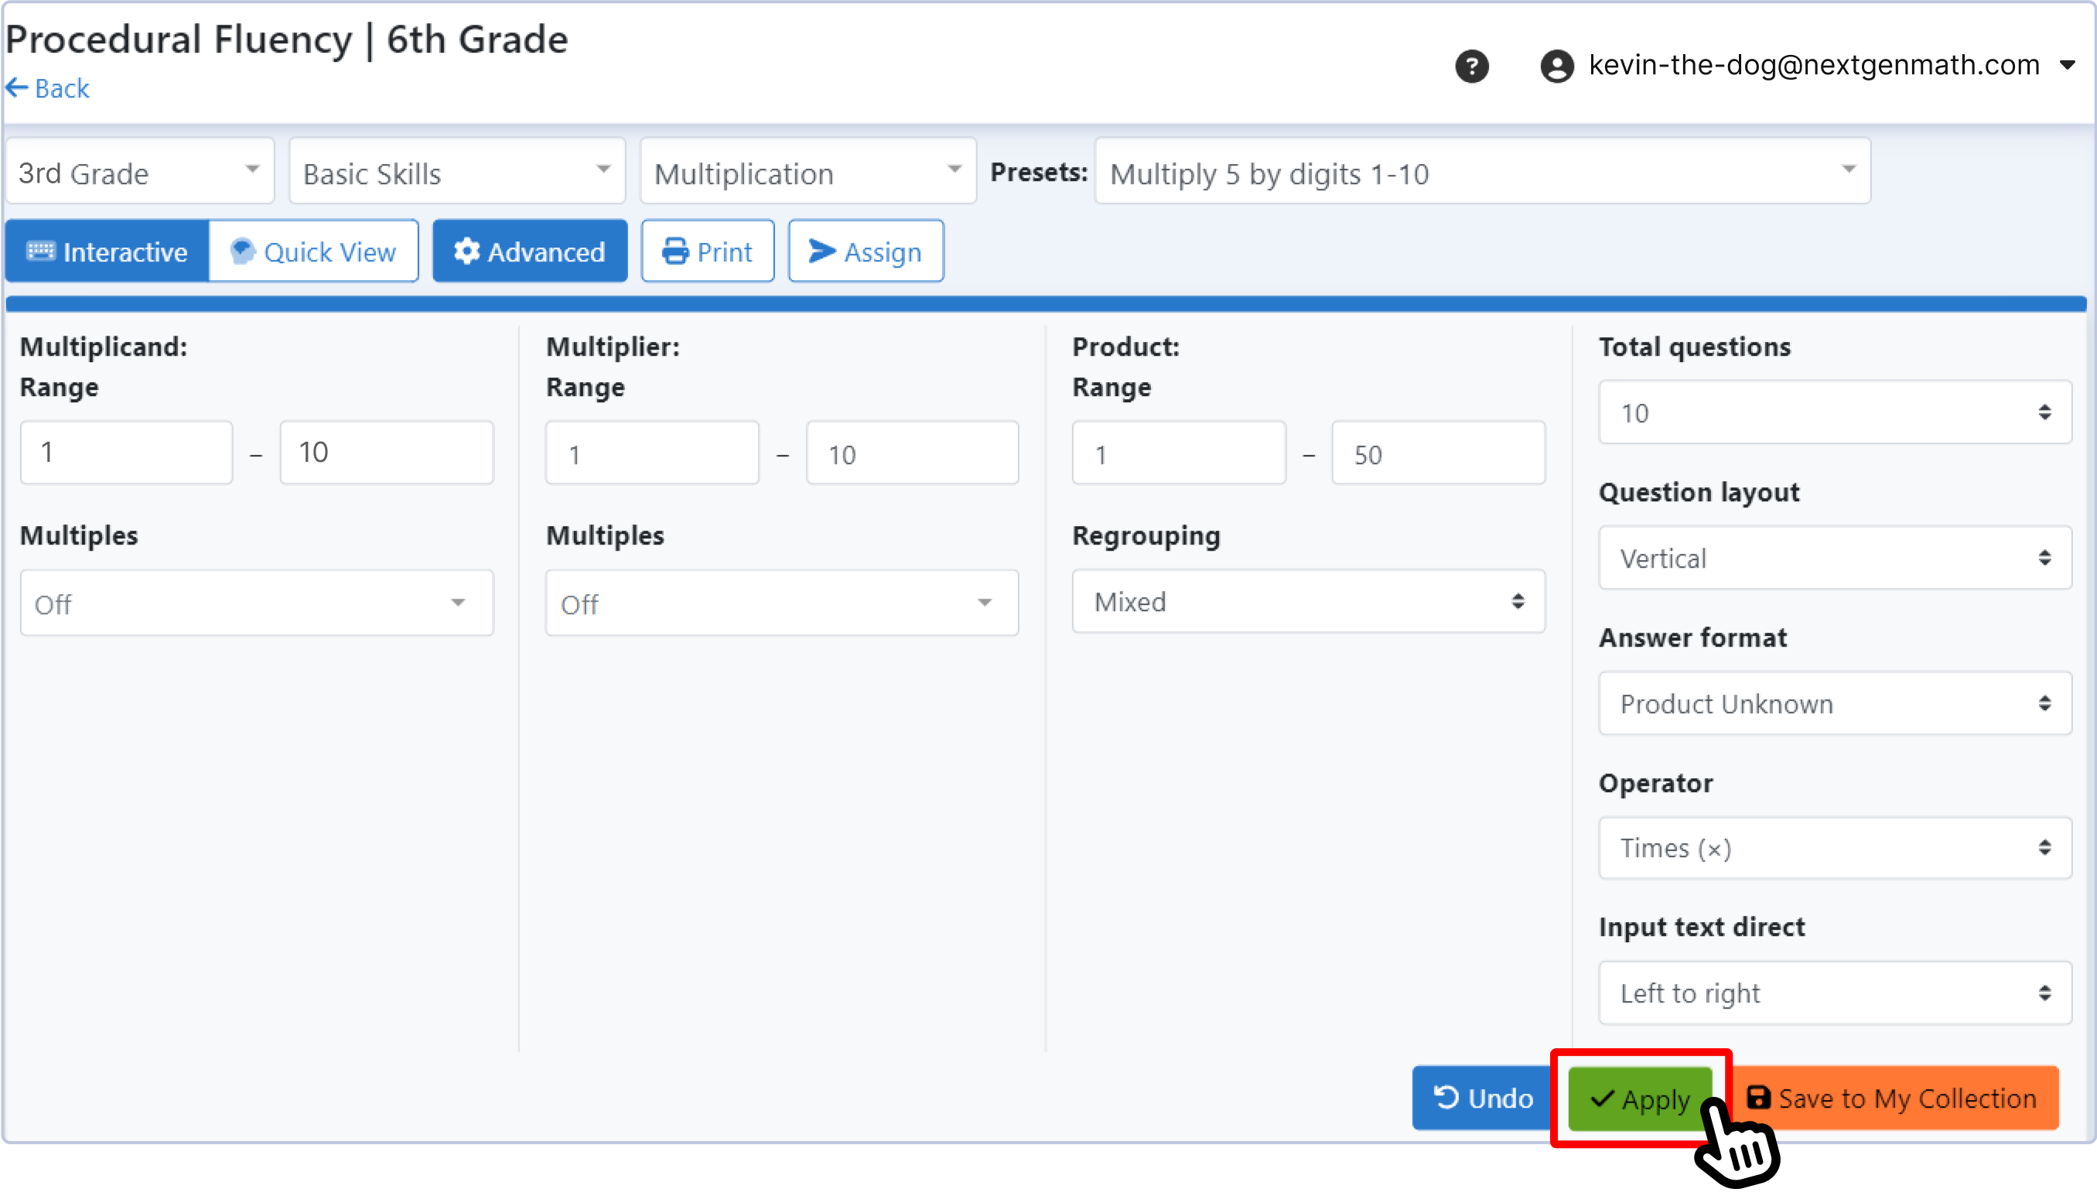This screenshot has width=2097, height=1199.
Task: Open the Presets dropdown
Action: coord(1482,172)
